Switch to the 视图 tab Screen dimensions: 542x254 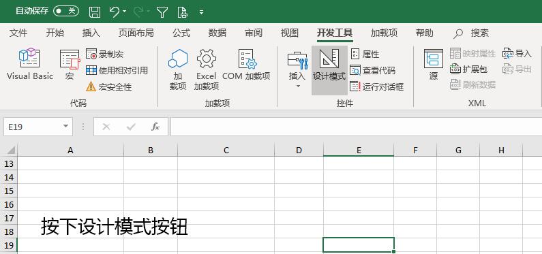(290, 33)
